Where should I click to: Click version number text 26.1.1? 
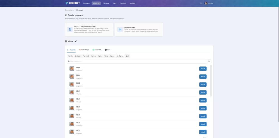78,75
